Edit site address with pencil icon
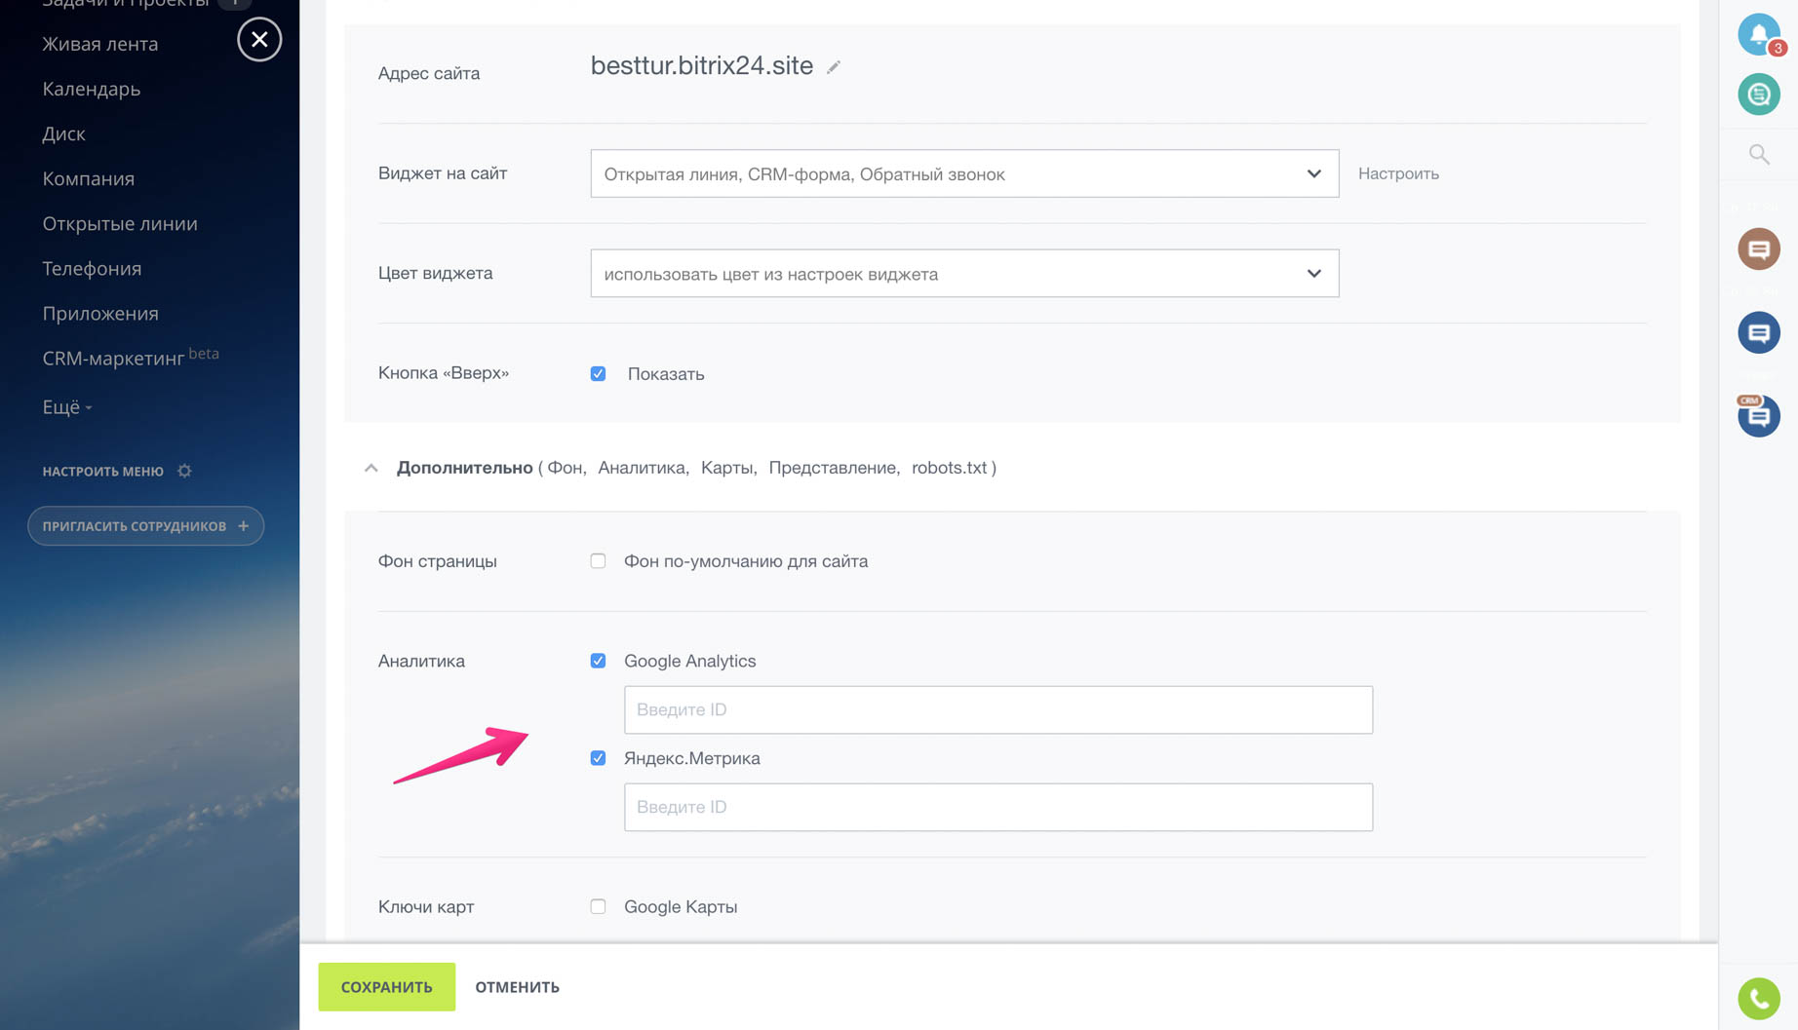The image size is (1798, 1030). pyautogui.click(x=834, y=67)
